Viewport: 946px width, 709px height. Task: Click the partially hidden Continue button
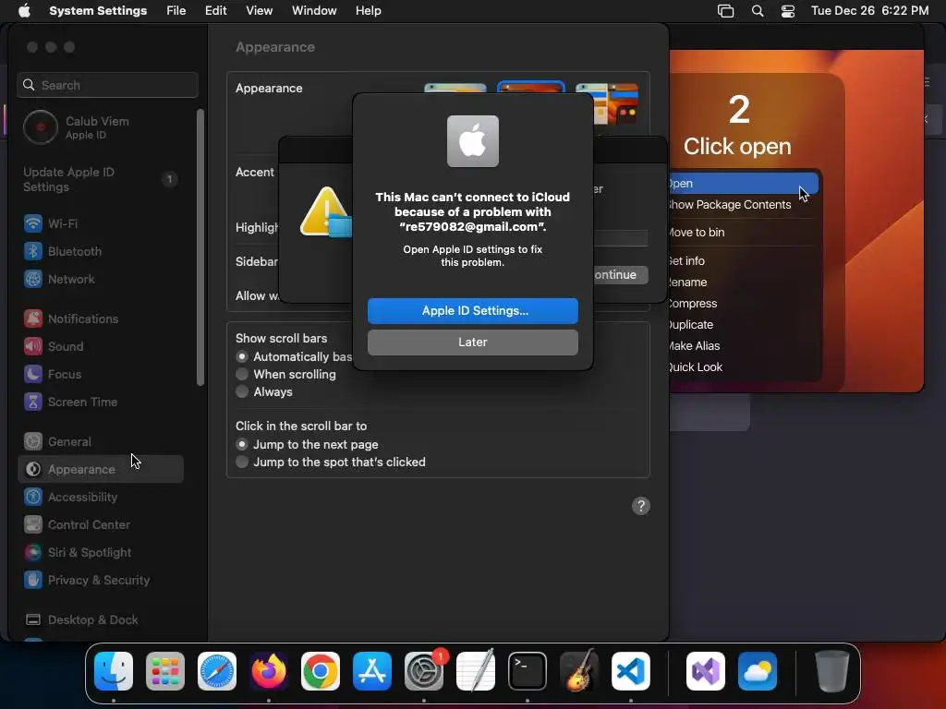pyautogui.click(x=620, y=275)
